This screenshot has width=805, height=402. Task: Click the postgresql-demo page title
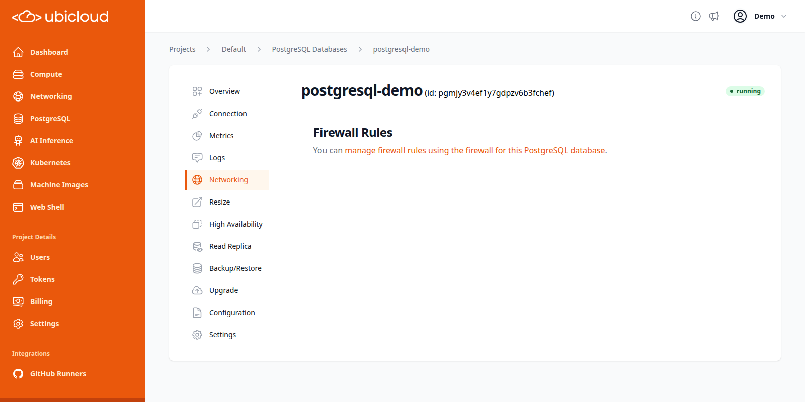[x=362, y=91]
